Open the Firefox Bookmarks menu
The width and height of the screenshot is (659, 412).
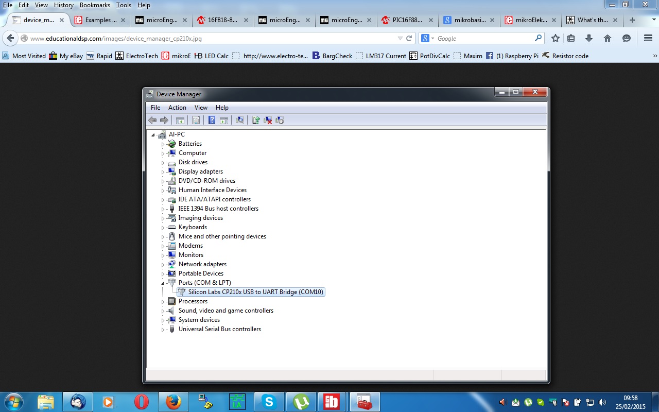[x=95, y=5]
